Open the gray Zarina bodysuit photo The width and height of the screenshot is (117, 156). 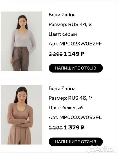coord(22,41)
